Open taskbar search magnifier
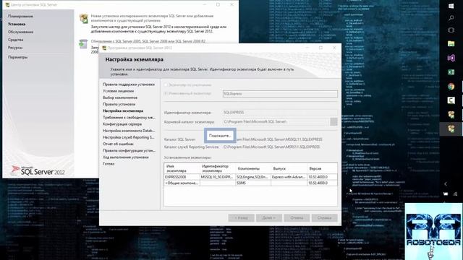Viewport: 463px width, 260px height. pos(451,18)
